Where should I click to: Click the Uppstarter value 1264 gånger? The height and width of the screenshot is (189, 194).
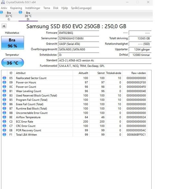pos(140,49)
